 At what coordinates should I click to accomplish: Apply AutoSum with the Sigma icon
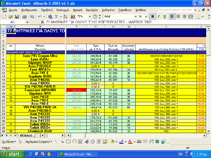point(56,17)
